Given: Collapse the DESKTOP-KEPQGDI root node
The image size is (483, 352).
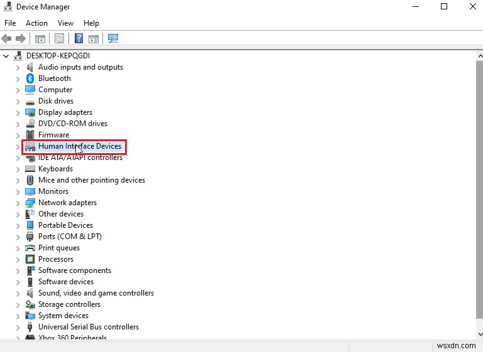Looking at the screenshot, I should 6,56.
